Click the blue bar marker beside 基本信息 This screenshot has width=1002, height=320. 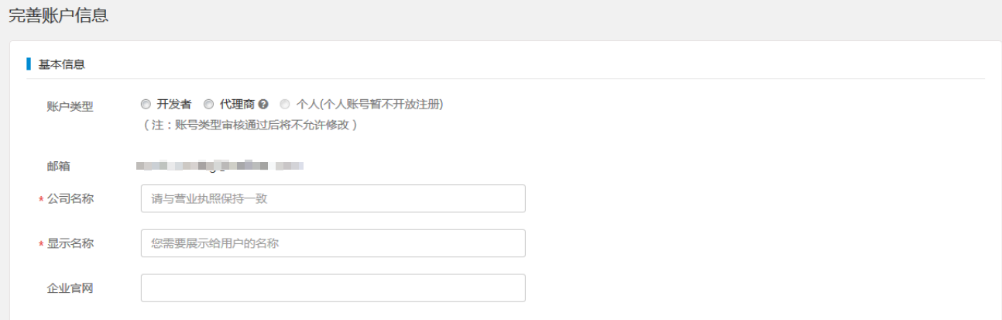pyautogui.click(x=29, y=64)
